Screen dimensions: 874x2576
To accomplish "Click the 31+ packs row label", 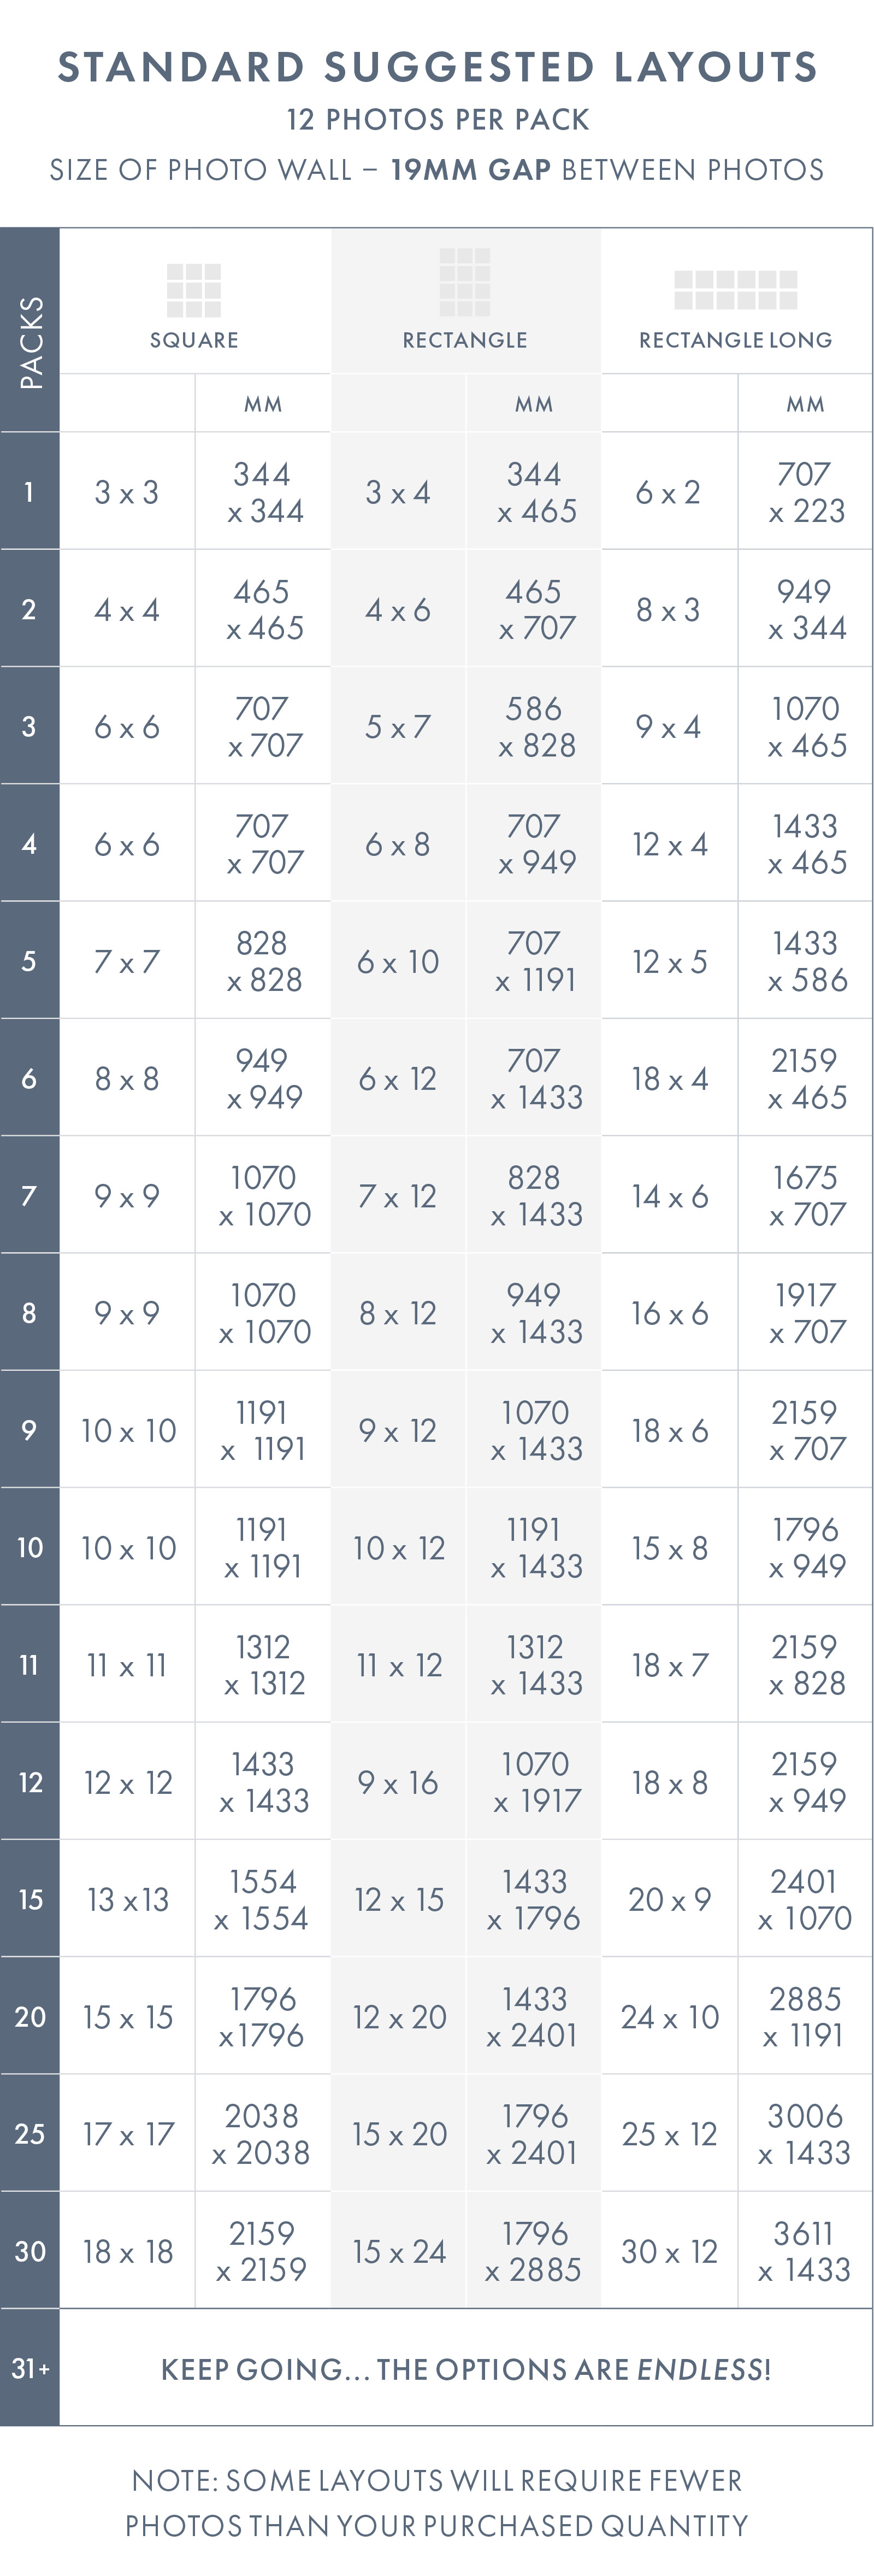I will [30, 2368].
